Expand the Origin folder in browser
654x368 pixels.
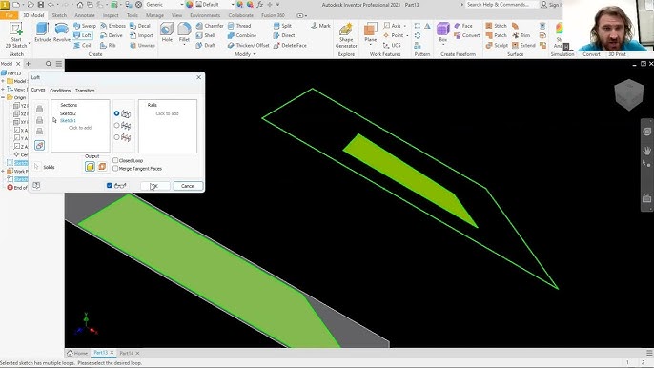pos(3,97)
